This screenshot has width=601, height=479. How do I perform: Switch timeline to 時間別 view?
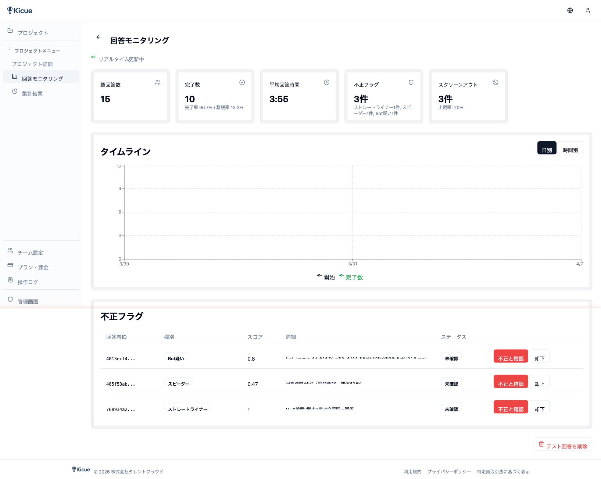point(570,148)
